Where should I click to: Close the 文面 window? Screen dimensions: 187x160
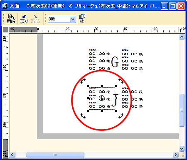pos(181,6)
